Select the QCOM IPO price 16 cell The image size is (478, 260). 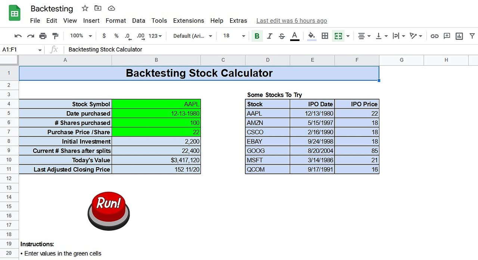pos(357,169)
